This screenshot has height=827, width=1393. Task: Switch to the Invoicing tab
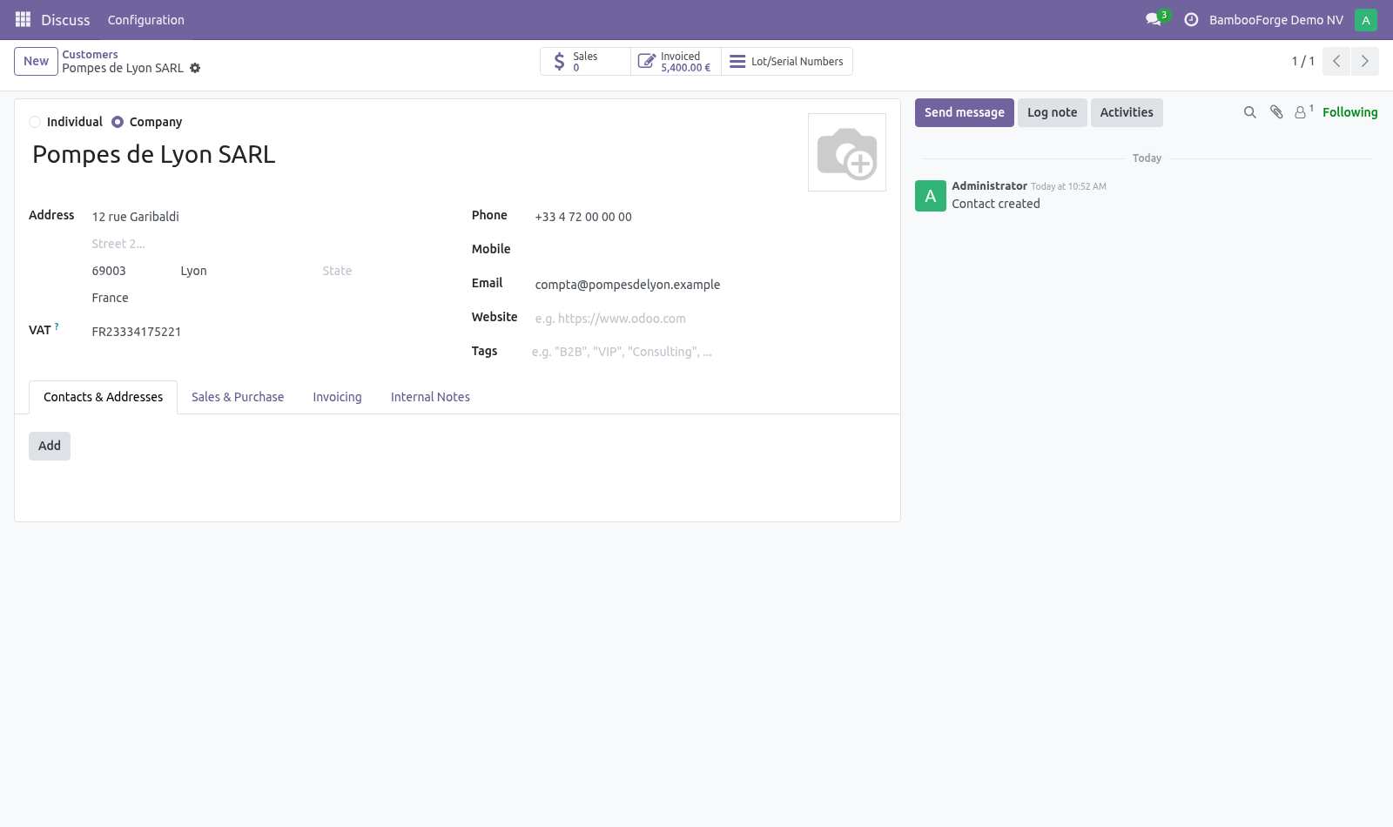point(337,397)
